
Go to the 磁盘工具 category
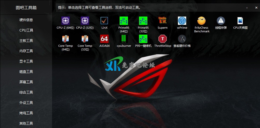tap(26, 72)
